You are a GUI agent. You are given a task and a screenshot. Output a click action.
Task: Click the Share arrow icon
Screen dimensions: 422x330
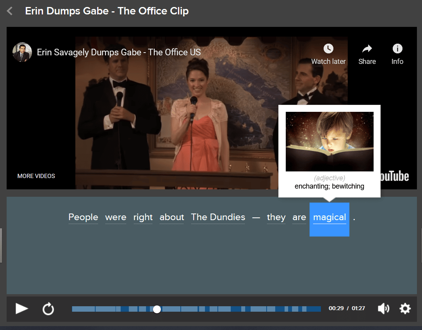(367, 49)
